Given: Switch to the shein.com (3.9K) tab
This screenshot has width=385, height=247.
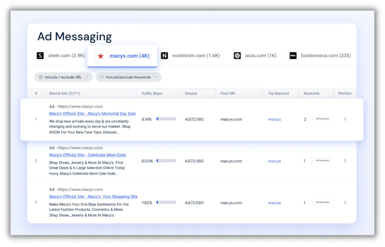Looking at the screenshot, I should 60,56.
